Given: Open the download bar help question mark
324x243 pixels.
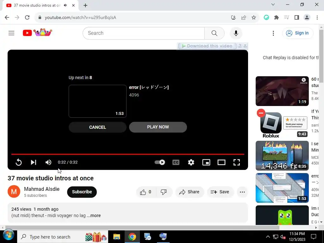Looking at the screenshot, I should coord(240,46).
